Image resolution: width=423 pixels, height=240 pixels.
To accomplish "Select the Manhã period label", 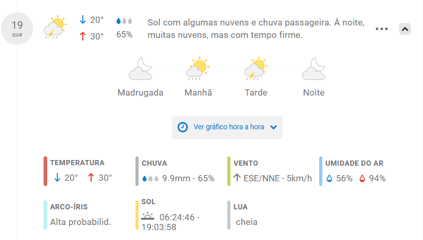I will pyautogui.click(x=198, y=92).
